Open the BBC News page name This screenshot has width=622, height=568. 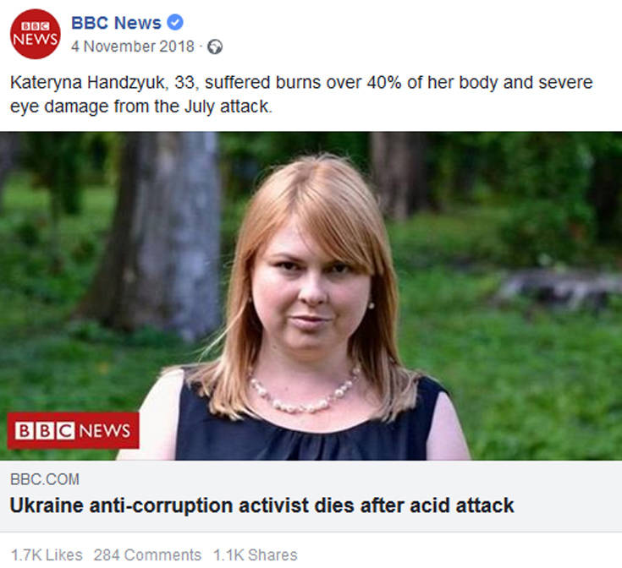coord(116,23)
